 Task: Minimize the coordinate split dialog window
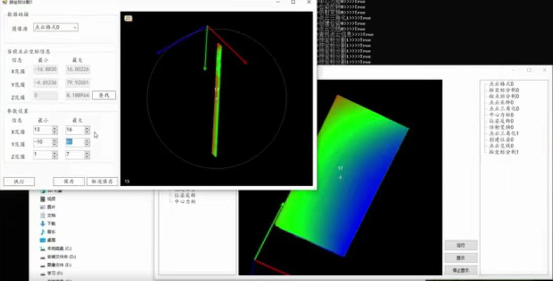pos(278,2)
